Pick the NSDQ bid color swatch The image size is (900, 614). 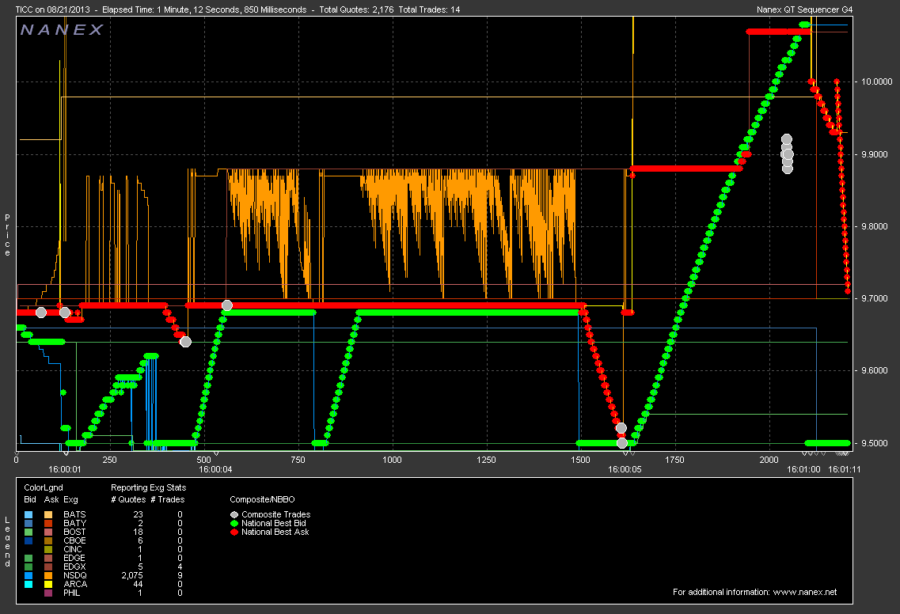tap(28, 575)
